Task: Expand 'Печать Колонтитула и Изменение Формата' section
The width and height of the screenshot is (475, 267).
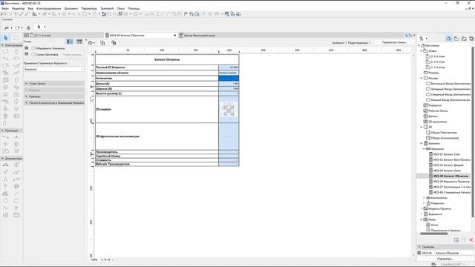Action: [x=54, y=103]
